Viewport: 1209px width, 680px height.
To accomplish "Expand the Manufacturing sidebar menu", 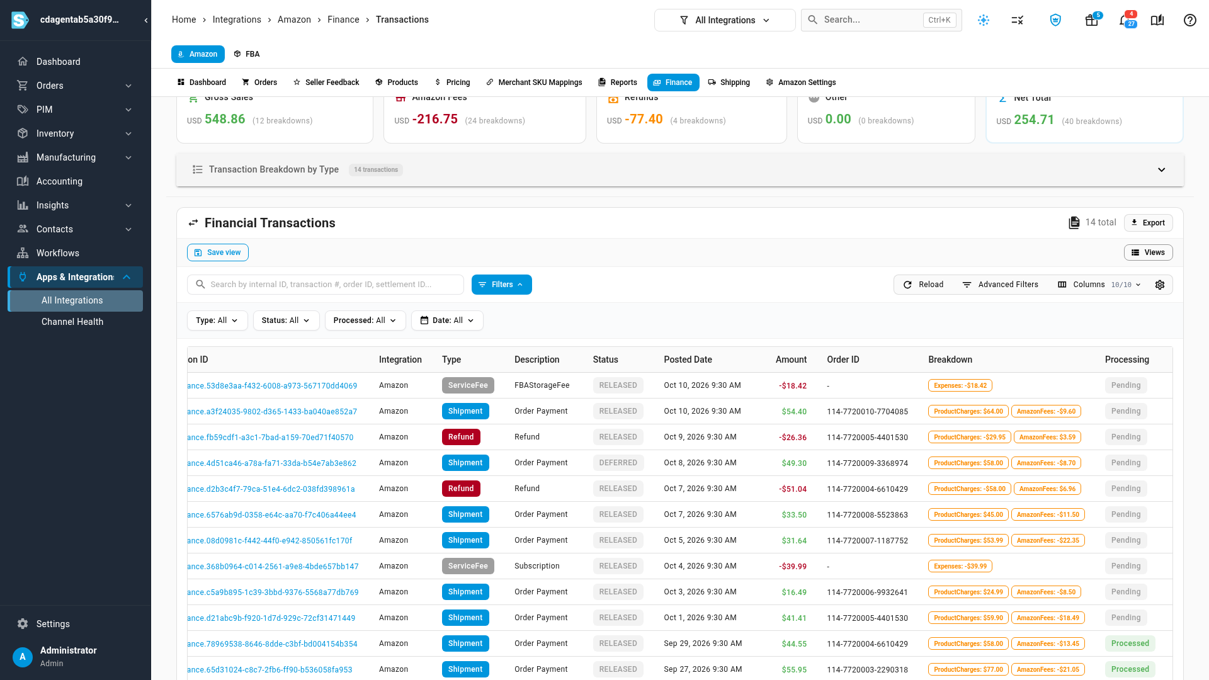I will click(x=76, y=157).
